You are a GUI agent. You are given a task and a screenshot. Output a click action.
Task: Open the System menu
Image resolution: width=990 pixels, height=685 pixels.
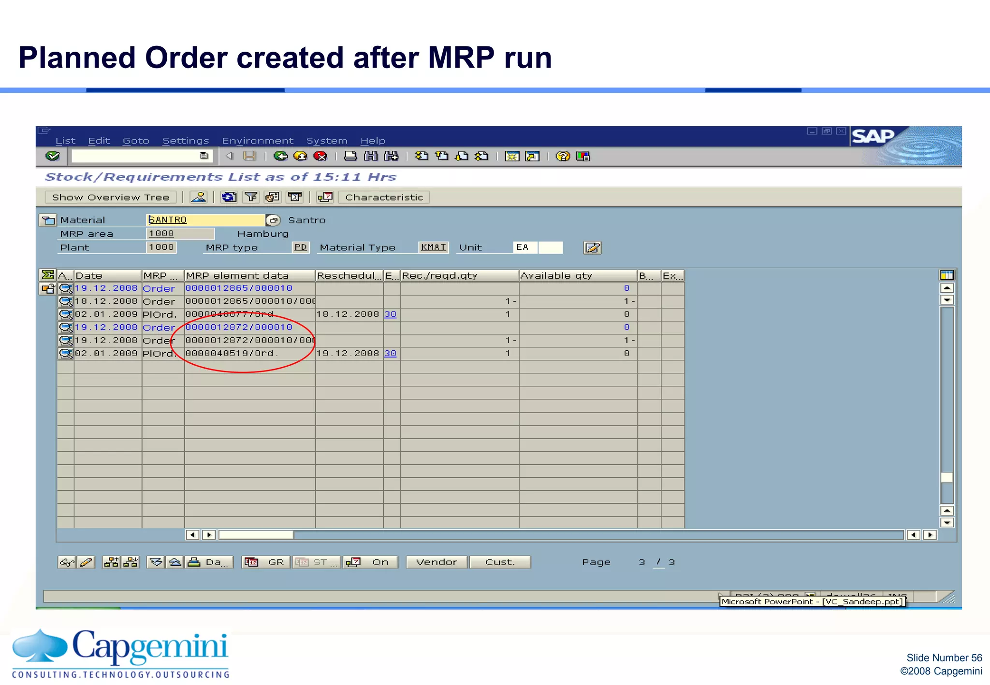327,141
